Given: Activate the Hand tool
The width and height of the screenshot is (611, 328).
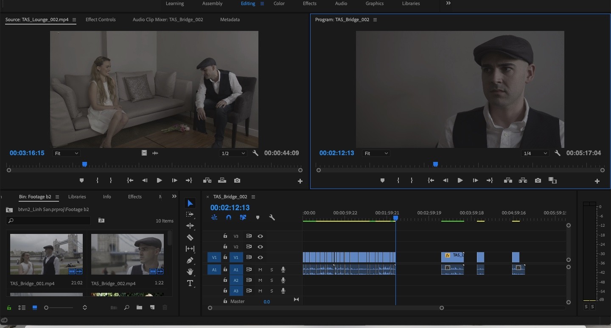Looking at the screenshot, I should 190,272.
